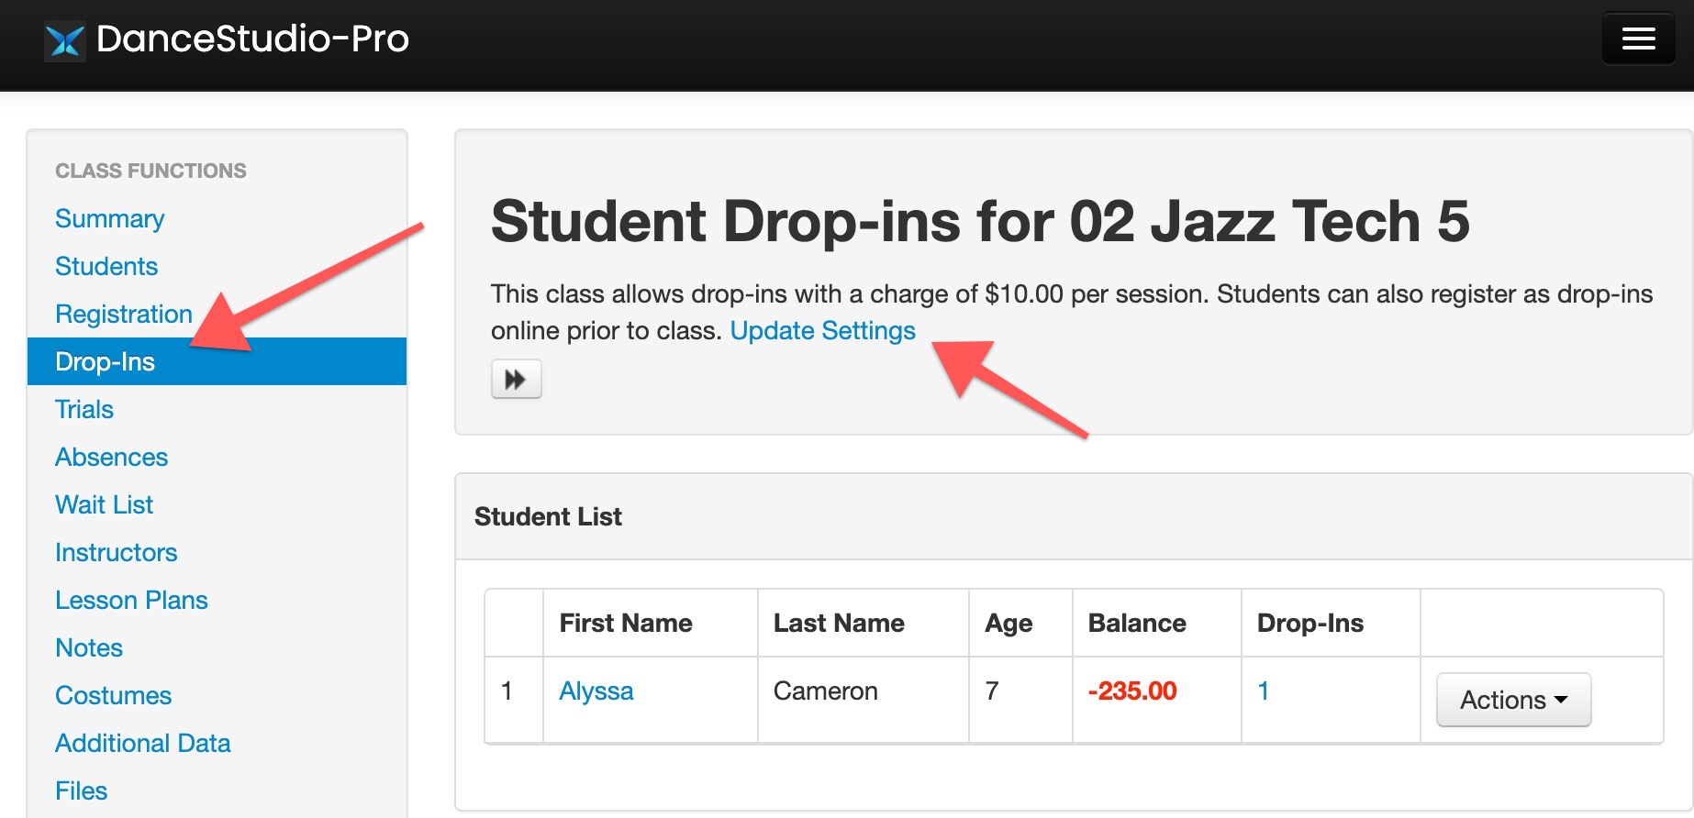Open the Notes section

[89, 647]
